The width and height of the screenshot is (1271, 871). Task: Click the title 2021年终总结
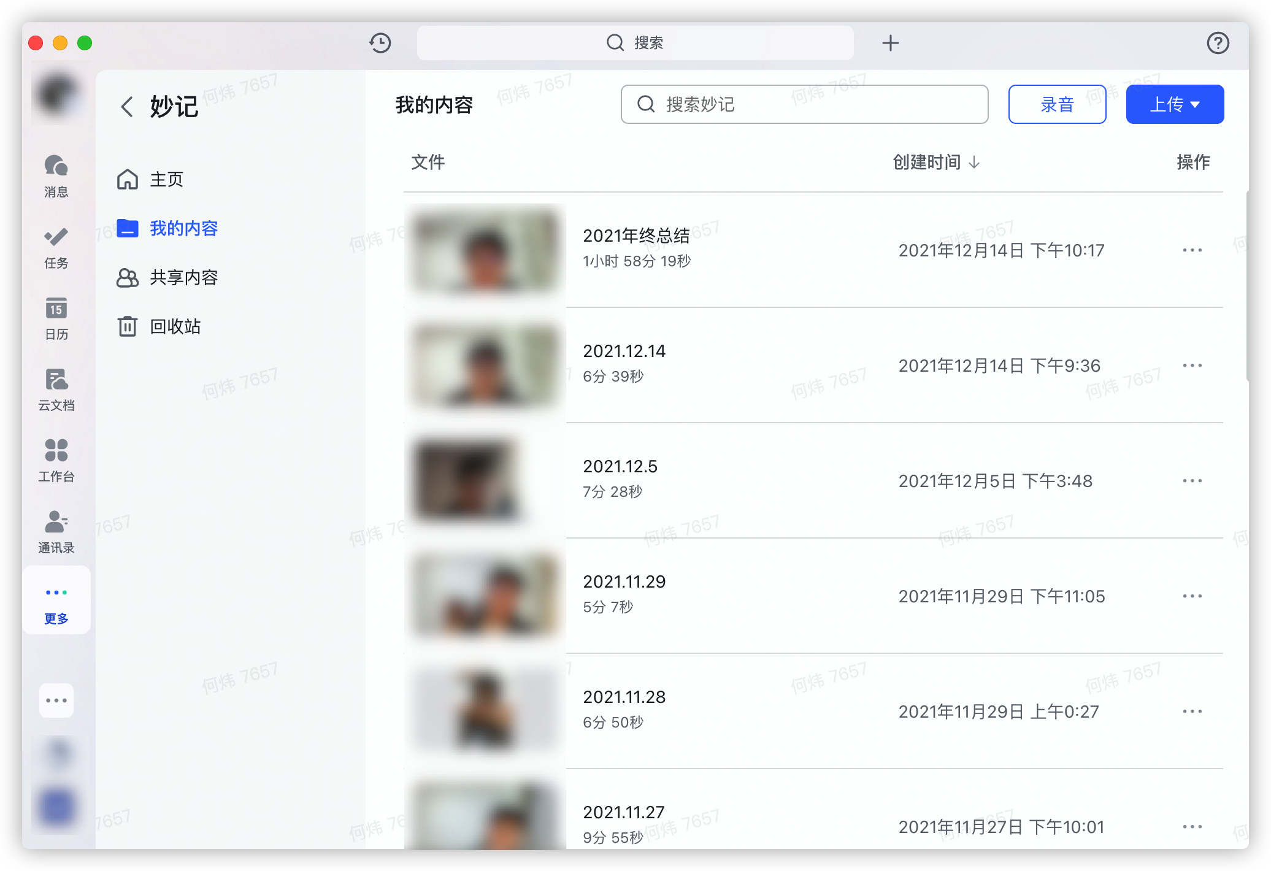coord(636,236)
